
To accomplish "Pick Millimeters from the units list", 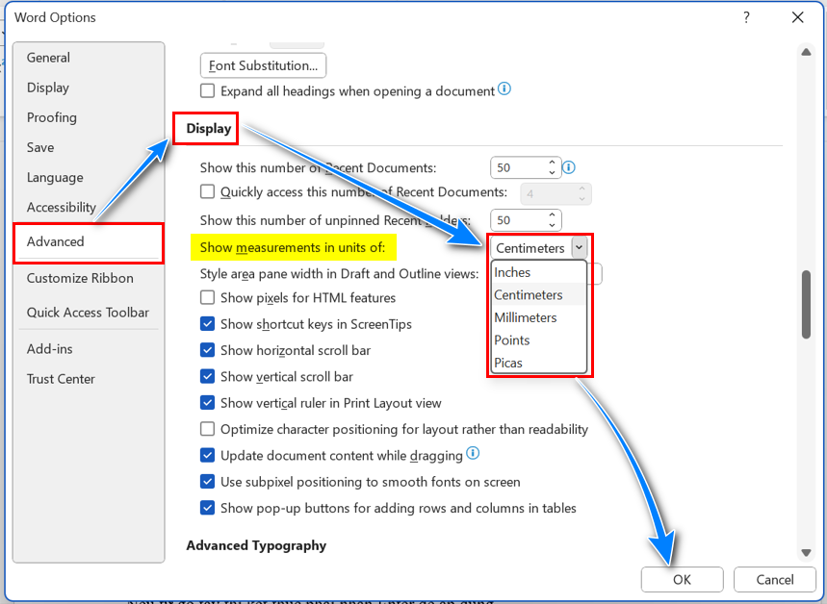I will pyautogui.click(x=538, y=317).
